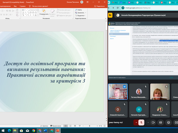Unmute the microphone in Google Meet

click(x=142, y=122)
